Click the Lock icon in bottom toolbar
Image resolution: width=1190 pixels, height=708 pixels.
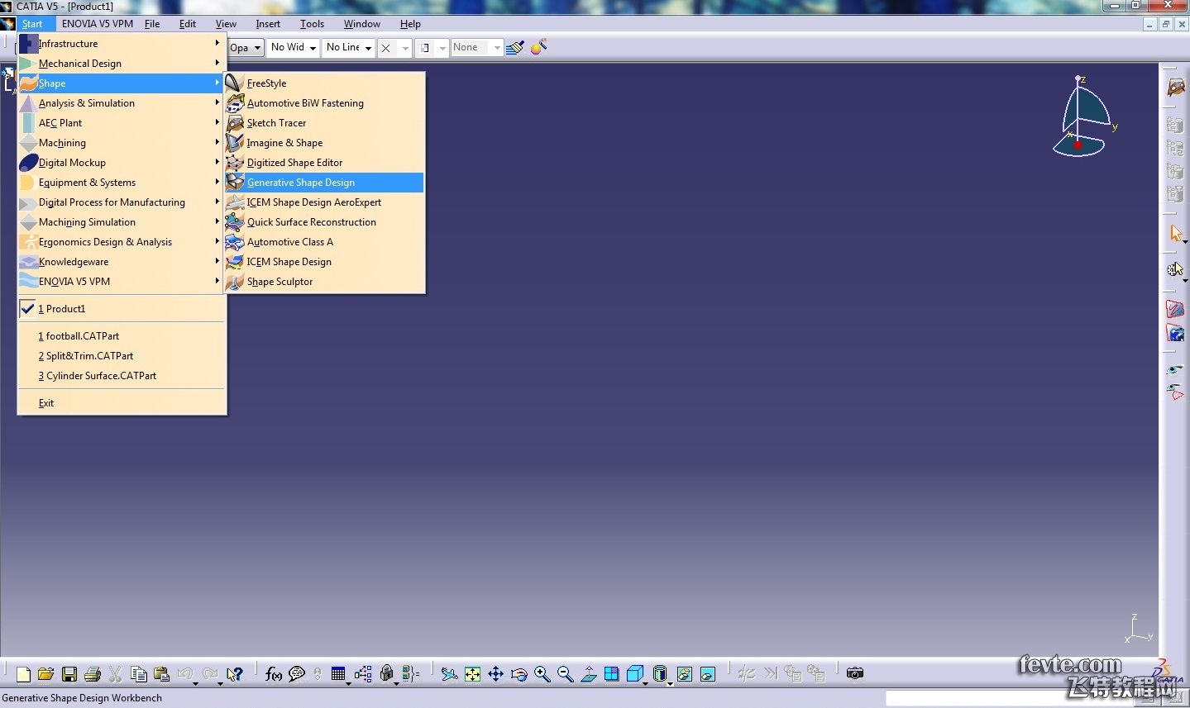(386, 674)
